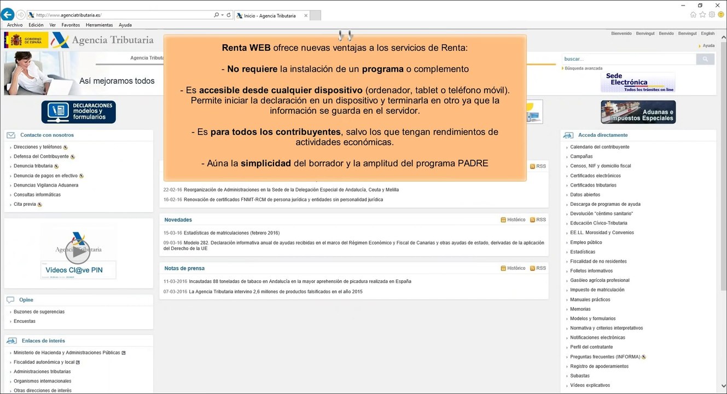
Task: Open the Direcciones y teléfonos link
Action: click(x=38, y=147)
